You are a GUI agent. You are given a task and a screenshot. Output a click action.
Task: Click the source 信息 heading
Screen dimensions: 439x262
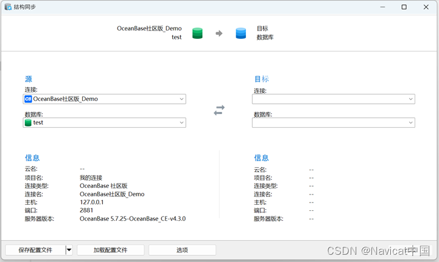click(x=32, y=157)
